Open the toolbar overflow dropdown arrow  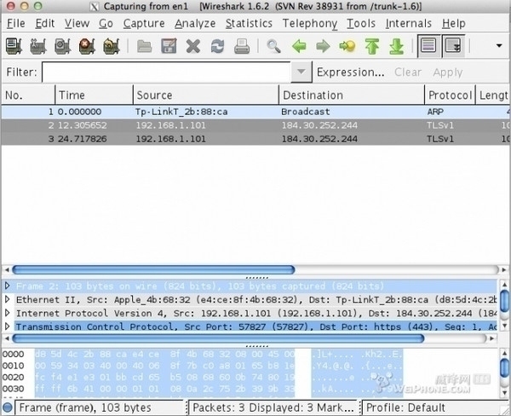tap(498, 45)
